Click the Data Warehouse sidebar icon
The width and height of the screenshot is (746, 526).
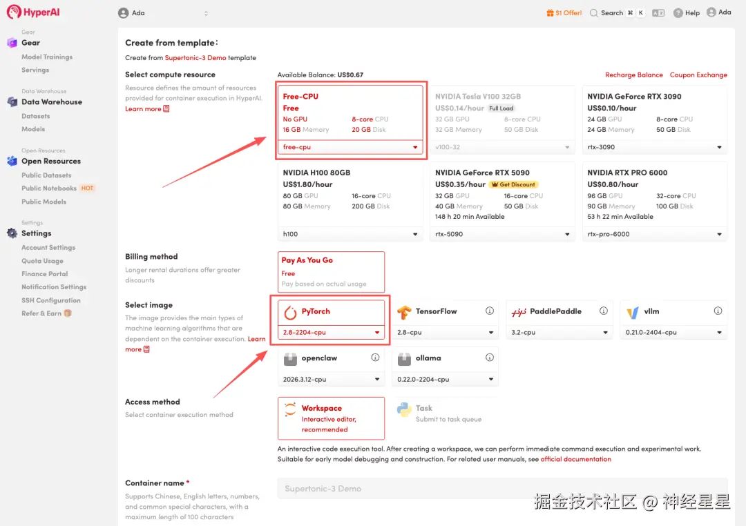click(x=12, y=101)
